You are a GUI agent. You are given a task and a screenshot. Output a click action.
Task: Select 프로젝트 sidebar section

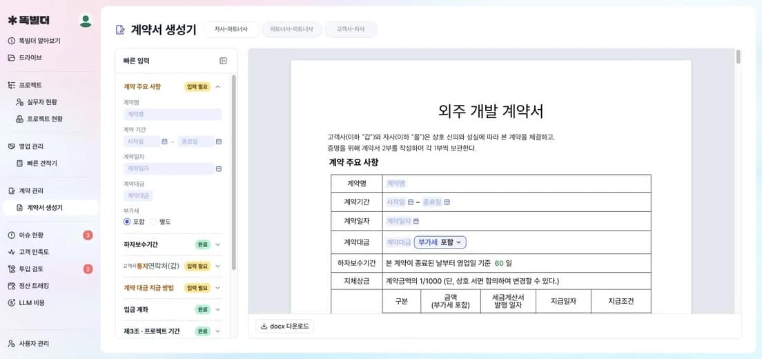click(x=26, y=85)
